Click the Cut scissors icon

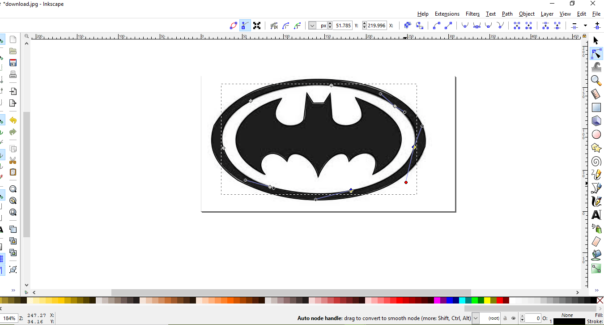coord(13,160)
